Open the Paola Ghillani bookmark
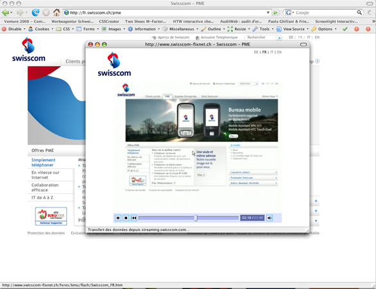Viewport: 376px width, 289px height. (289, 21)
